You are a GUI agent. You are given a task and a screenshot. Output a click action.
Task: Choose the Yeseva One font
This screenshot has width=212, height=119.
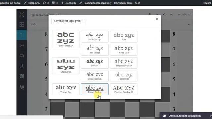(x=66, y=89)
